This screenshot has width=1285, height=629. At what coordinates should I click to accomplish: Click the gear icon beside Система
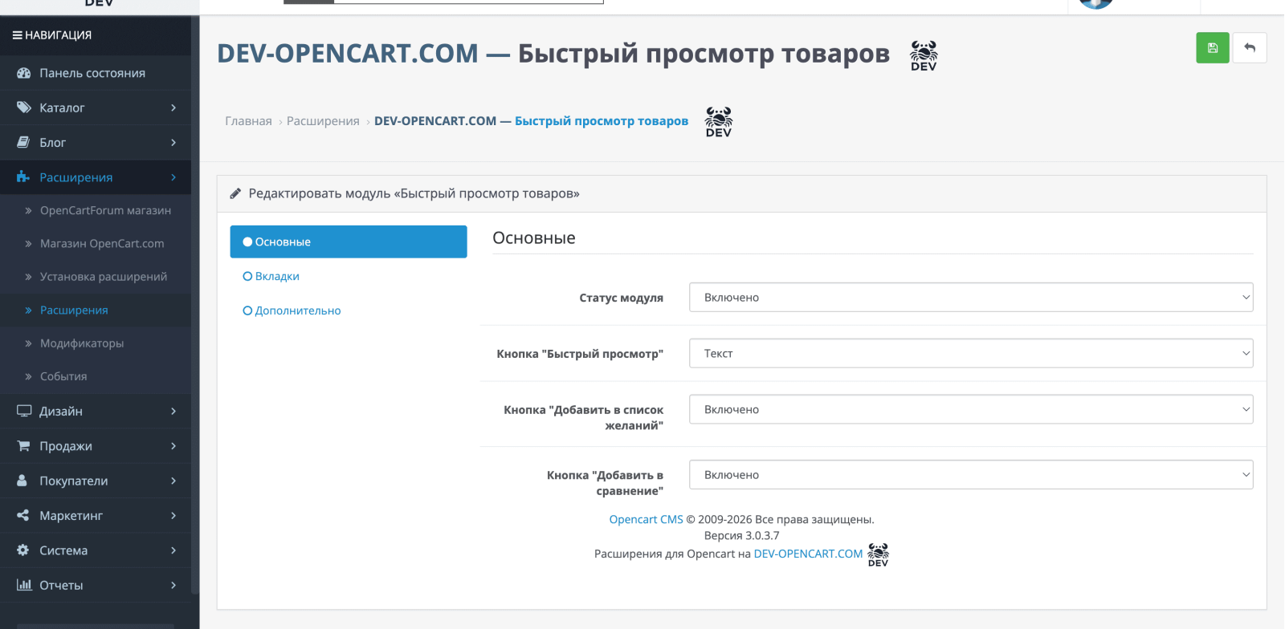22,550
